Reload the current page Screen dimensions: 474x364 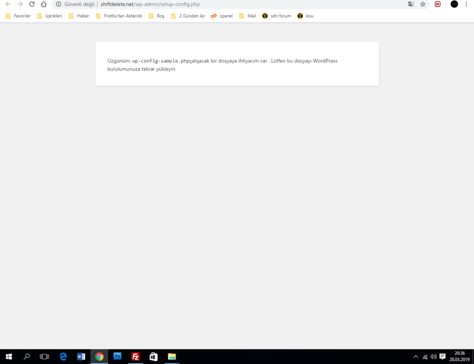[x=32, y=4]
